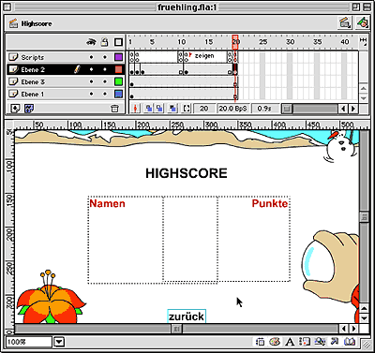Click the show all layers eye icon
The image size is (375, 353).
pyautogui.click(x=91, y=42)
